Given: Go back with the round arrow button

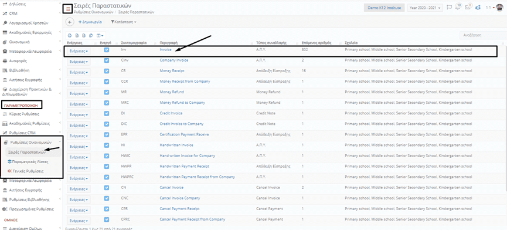Looking at the screenshot, I should point(70,22).
